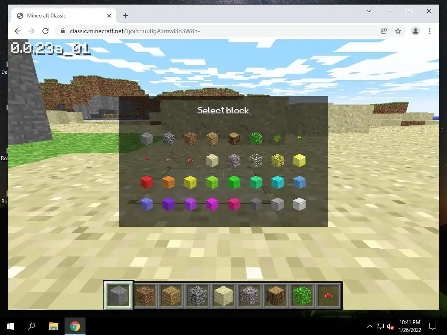The image size is (447, 335).
Task: Pick the light gray wool block
Action: 277,204
